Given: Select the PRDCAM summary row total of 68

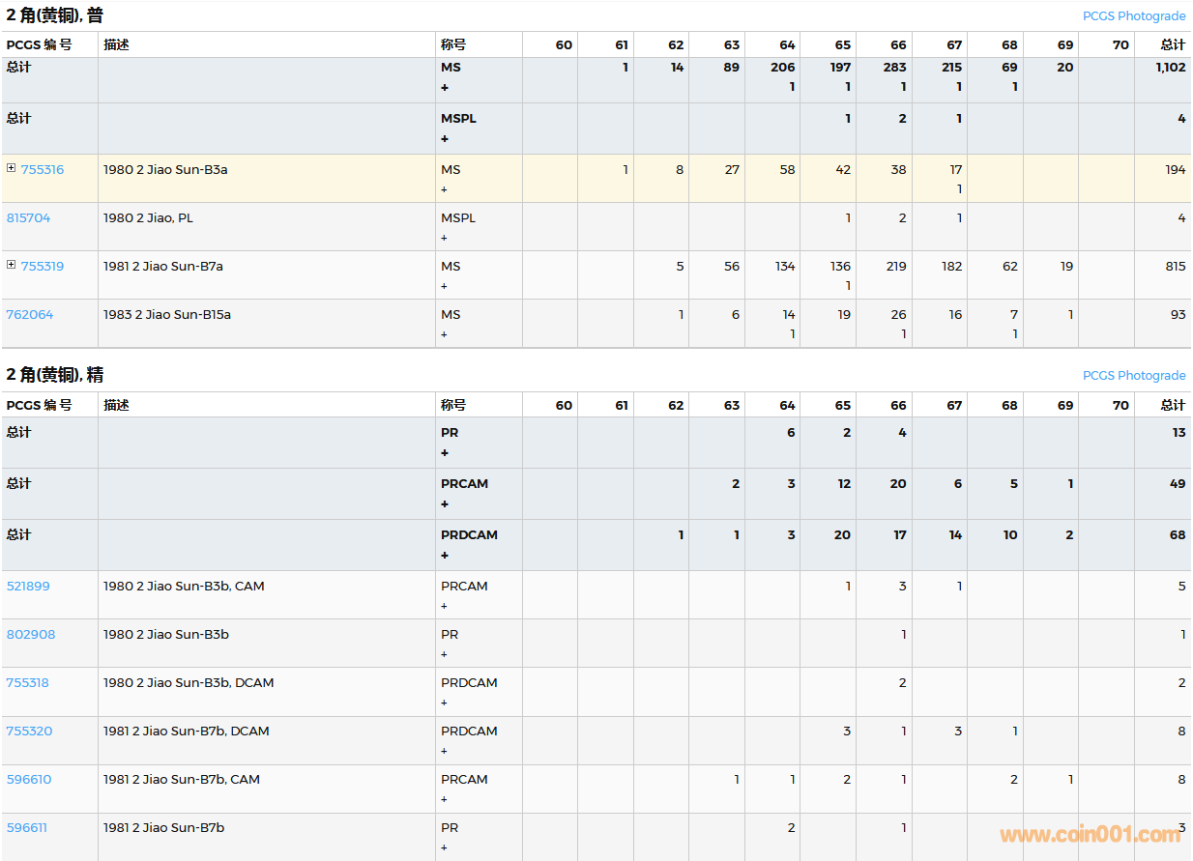Looking at the screenshot, I should tap(1177, 535).
